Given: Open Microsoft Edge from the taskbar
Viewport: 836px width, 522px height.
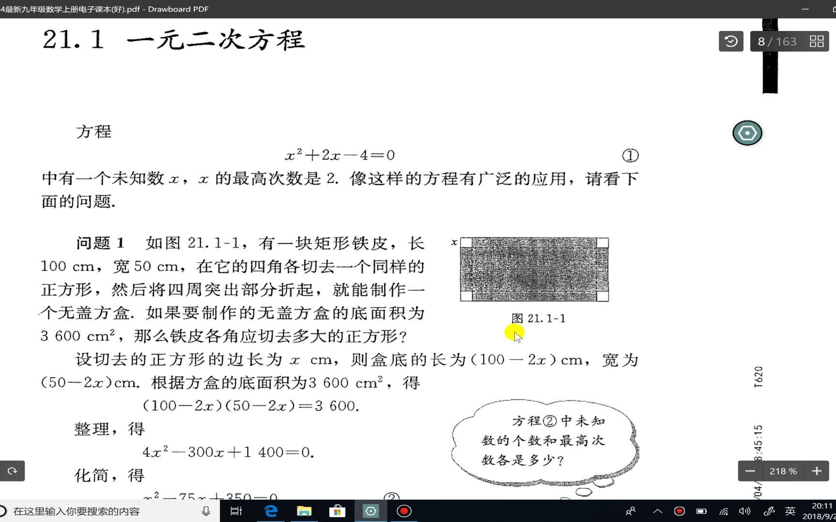Looking at the screenshot, I should coord(271,511).
